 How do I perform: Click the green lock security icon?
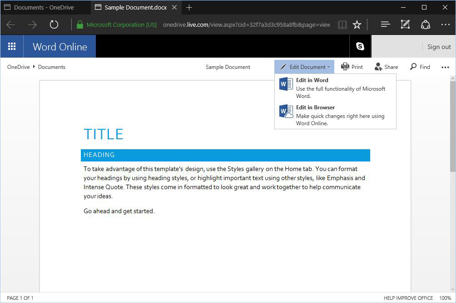pos(79,24)
